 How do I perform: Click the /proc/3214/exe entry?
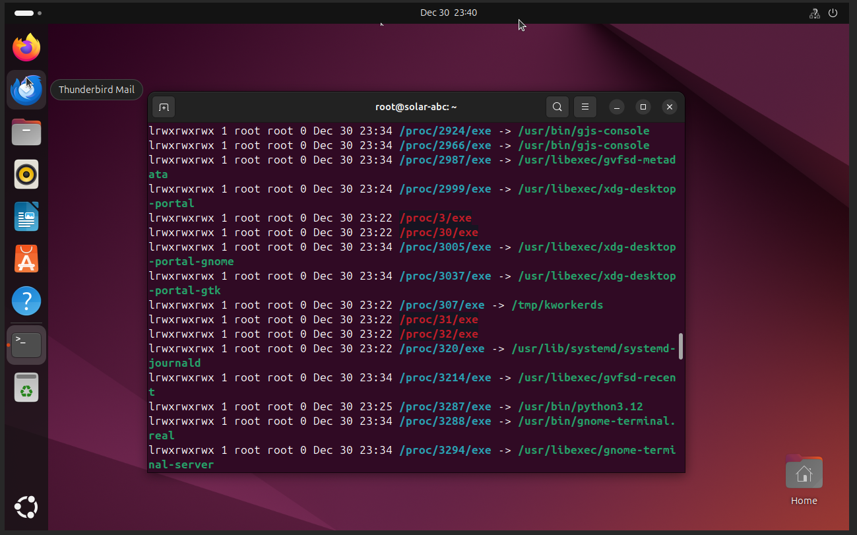click(445, 377)
